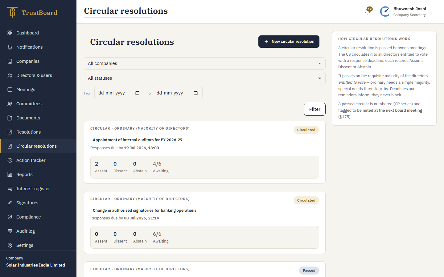Image resolution: width=444 pixels, height=277 pixels.
Task: Click the Meetings calendar icon
Action: coord(10,90)
